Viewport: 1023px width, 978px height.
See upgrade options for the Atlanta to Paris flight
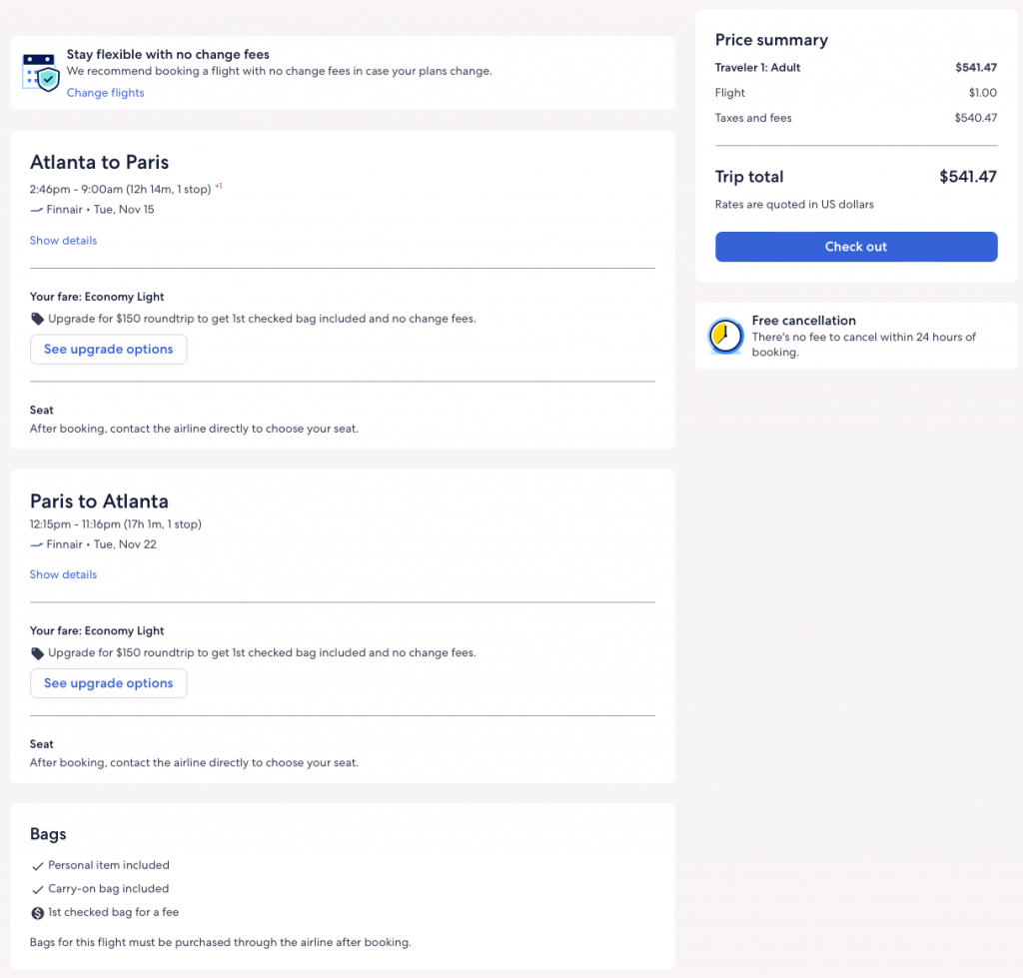point(108,350)
